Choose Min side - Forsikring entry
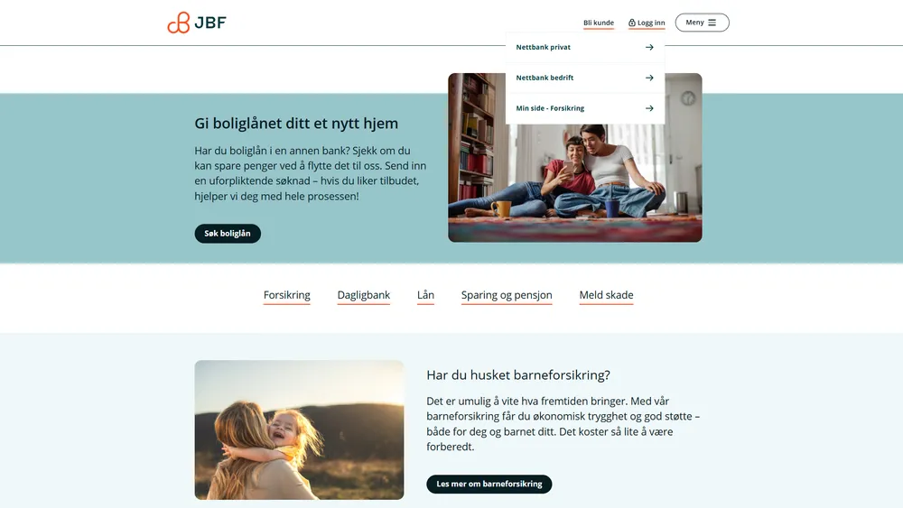 click(585, 108)
